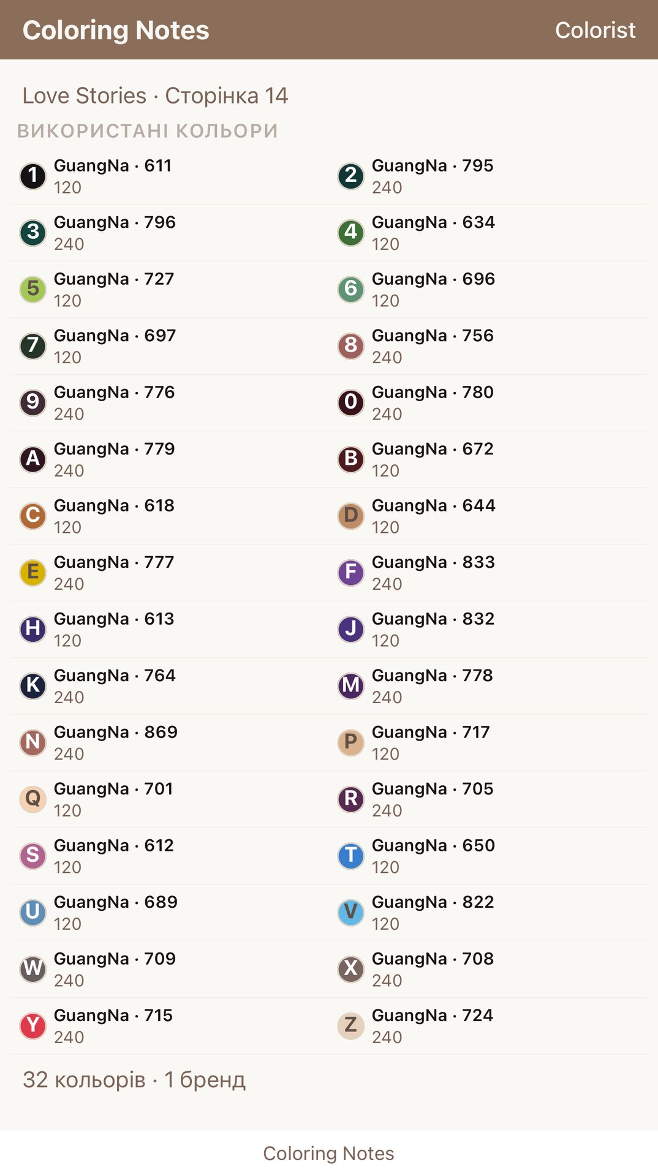The height and width of the screenshot is (1176, 658).
Task: Tap the 32 кольорів summary line
Action: (134, 1080)
